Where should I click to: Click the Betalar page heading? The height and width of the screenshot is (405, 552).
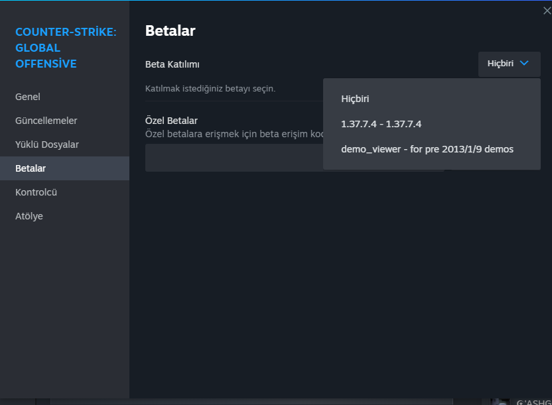pos(170,30)
